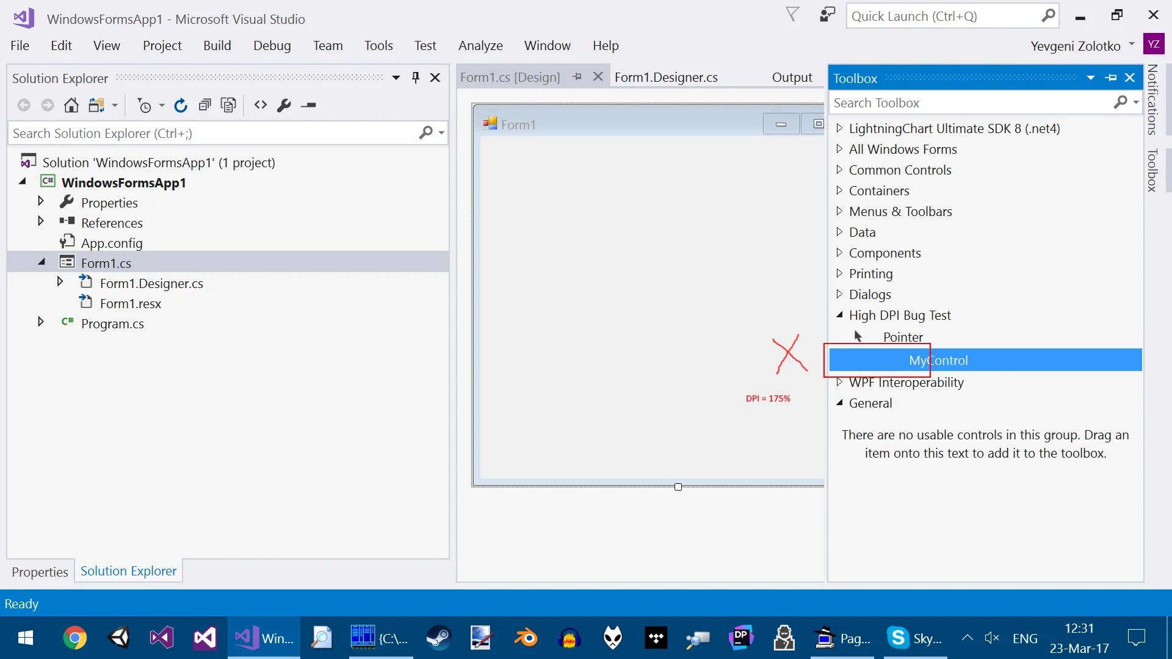Viewport: 1172px width, 659px height.
Task: Open Solution Explorer search options dropdown
Action: click(x=441, y=132)
